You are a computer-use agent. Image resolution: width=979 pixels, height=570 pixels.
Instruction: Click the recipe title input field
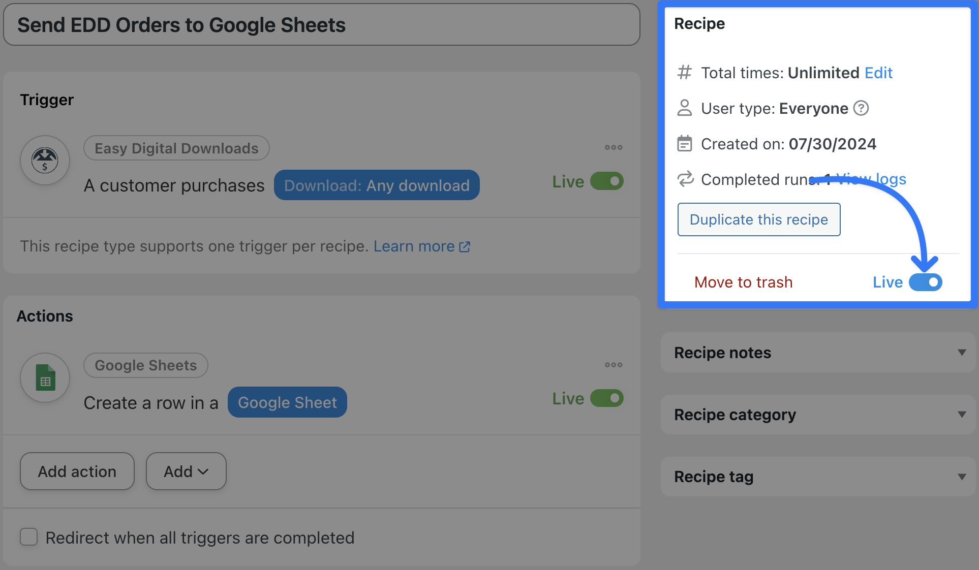coord(321,25)
